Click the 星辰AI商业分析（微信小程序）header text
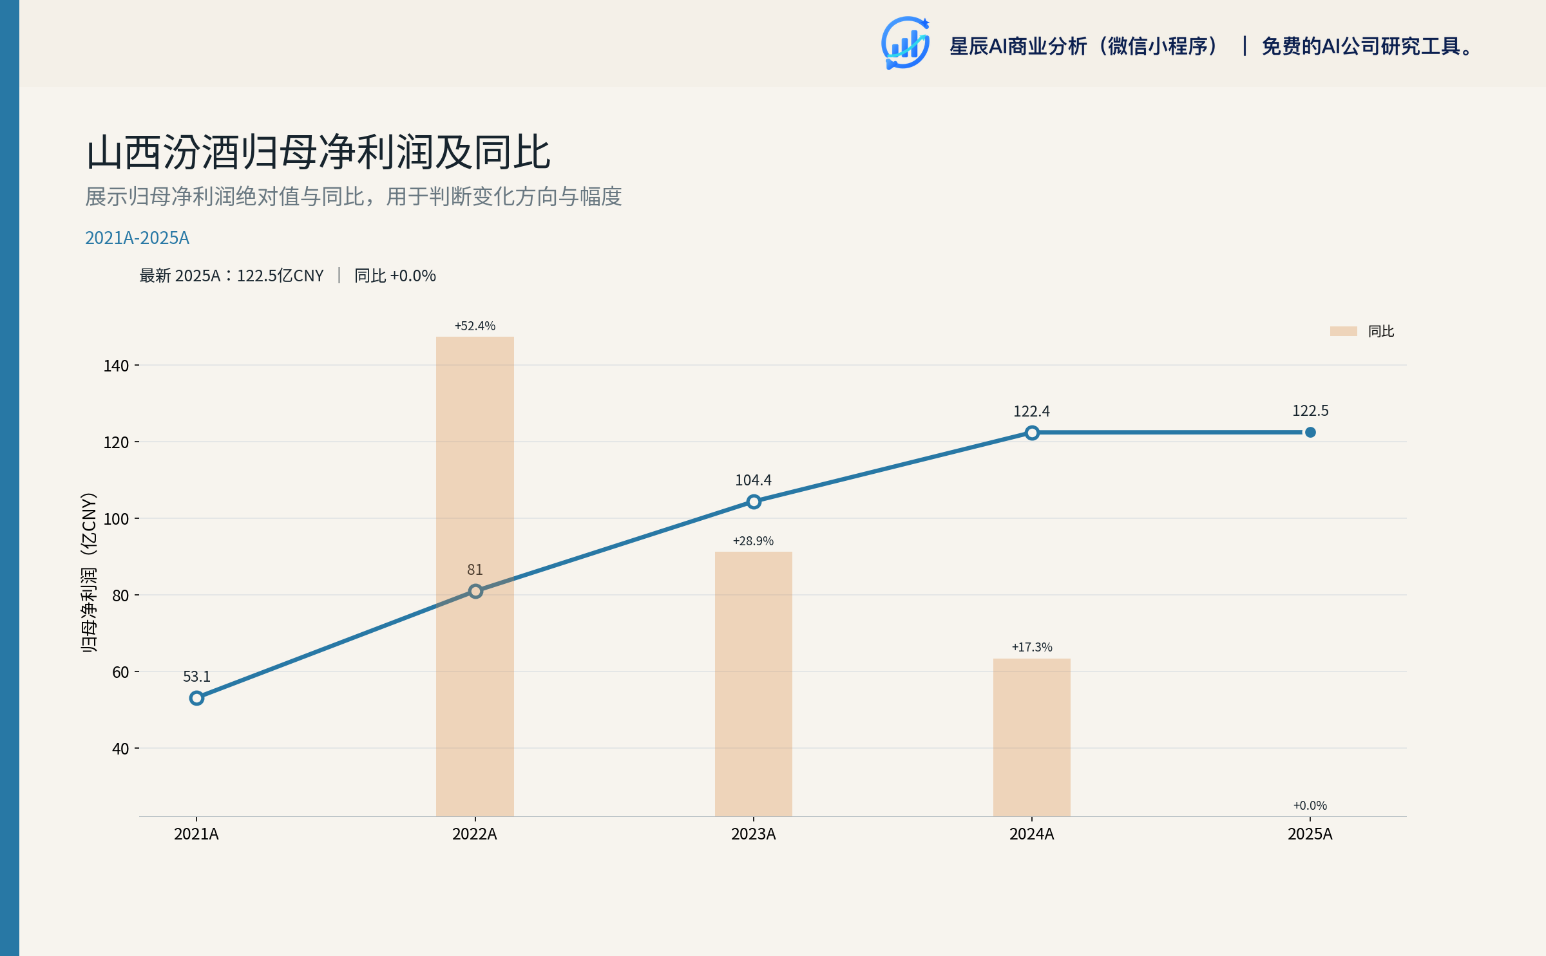 (x=1085, y=46)
